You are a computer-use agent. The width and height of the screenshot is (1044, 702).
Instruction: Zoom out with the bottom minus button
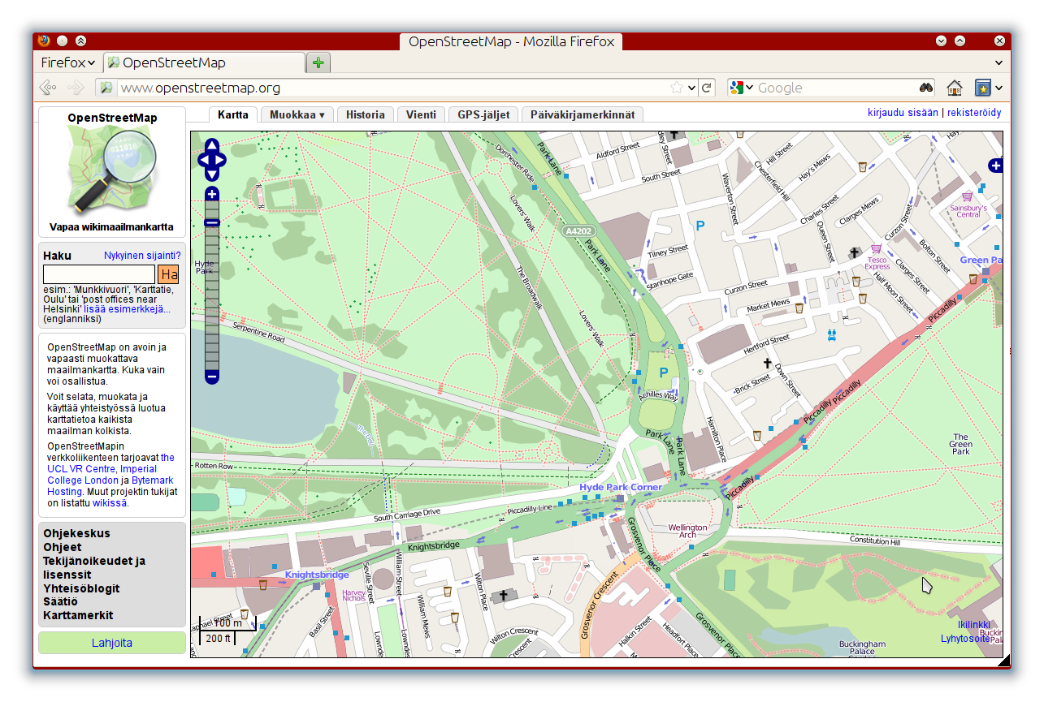point(212,377)
